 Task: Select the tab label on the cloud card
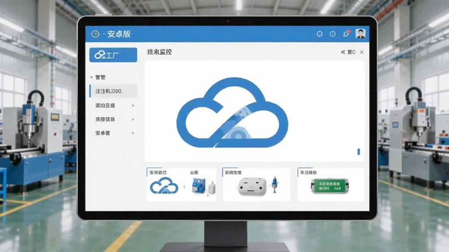[158, 172]
